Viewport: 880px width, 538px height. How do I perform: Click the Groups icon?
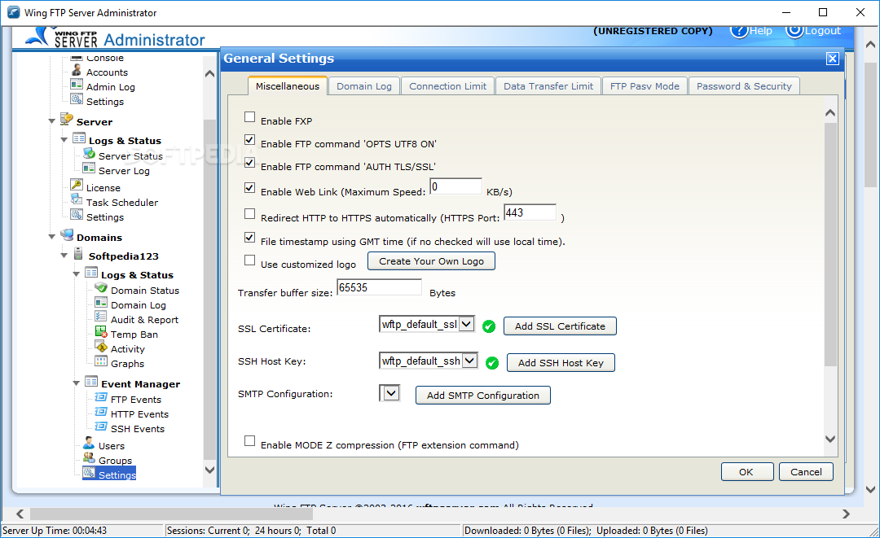tap(89, 458)
